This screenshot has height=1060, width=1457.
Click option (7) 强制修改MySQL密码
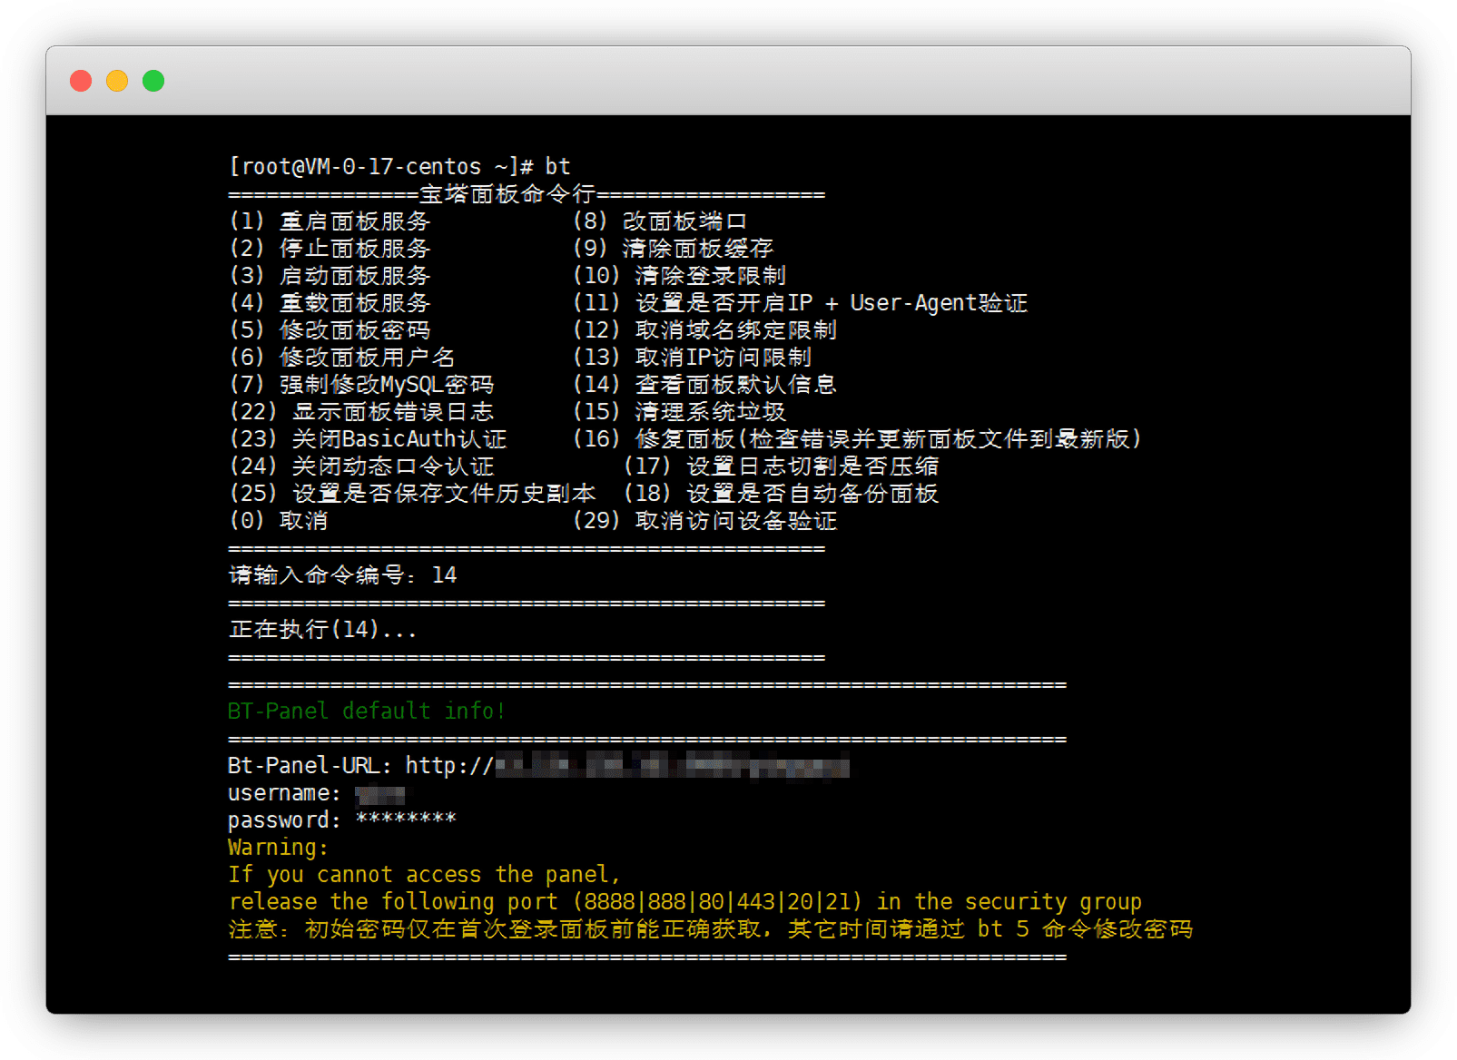[361, 385]
